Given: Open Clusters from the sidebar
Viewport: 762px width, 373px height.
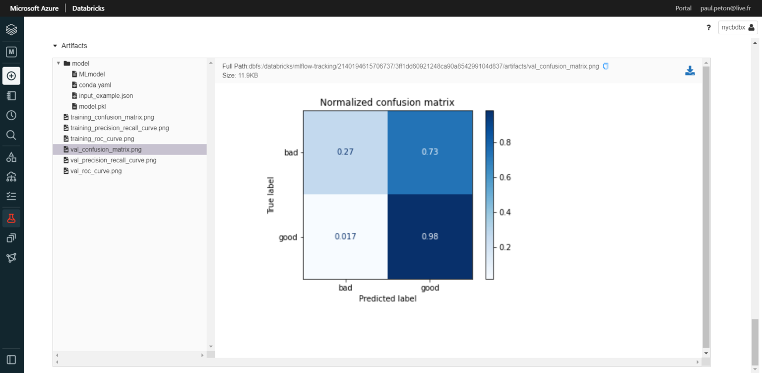Looking at the screenshot, I should 11,176.
